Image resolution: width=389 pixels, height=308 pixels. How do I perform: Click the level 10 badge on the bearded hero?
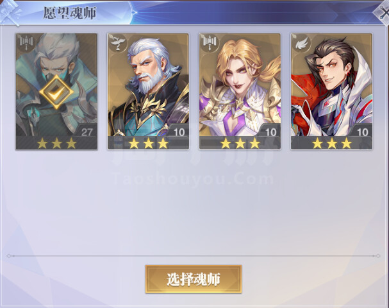179,132
